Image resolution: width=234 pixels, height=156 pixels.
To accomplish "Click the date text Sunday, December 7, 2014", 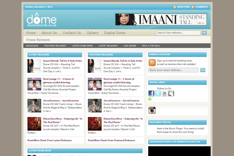I will pos(39,7).
